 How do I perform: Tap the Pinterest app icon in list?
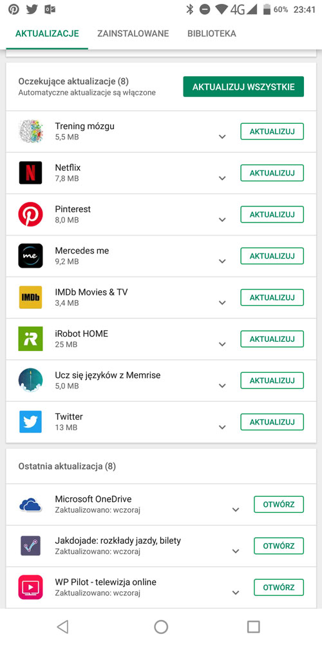point(30,214)
